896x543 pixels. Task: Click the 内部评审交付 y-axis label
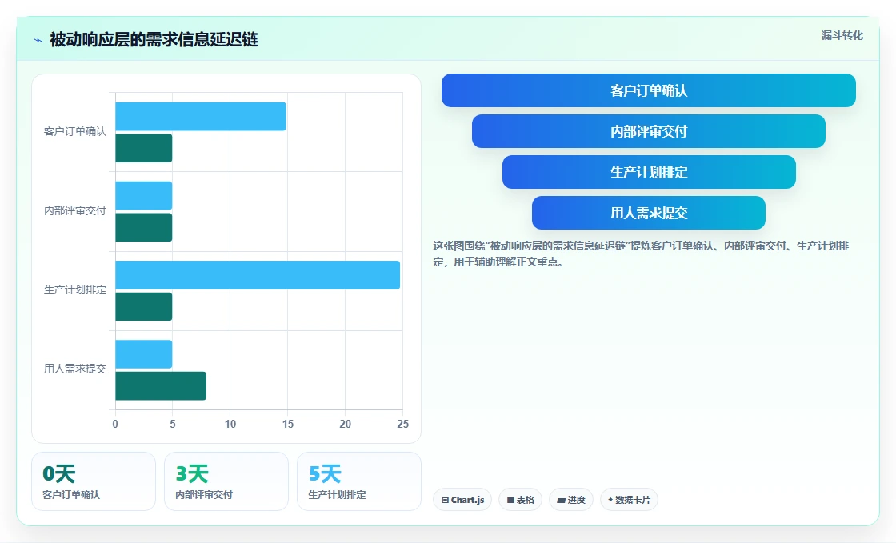tap(75, 210)
